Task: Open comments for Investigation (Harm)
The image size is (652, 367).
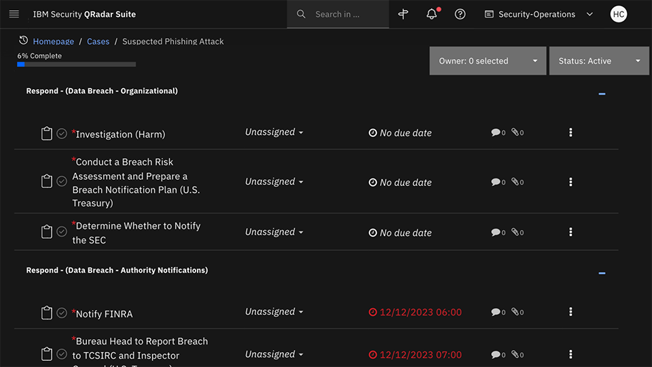Action: coord(498,132)
